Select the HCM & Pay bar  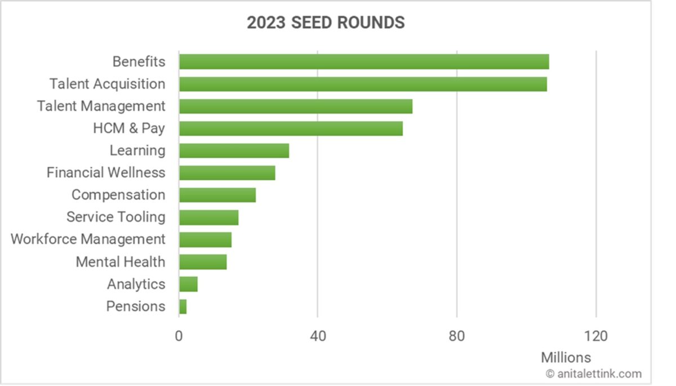(290, 128)
